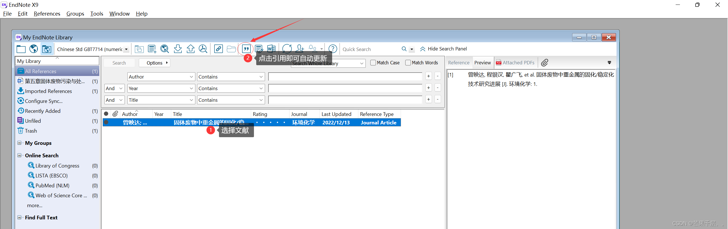Open the Window menu
Image resolution: width=728 pixels, height=229 pixels.
[x=119, y=14]
